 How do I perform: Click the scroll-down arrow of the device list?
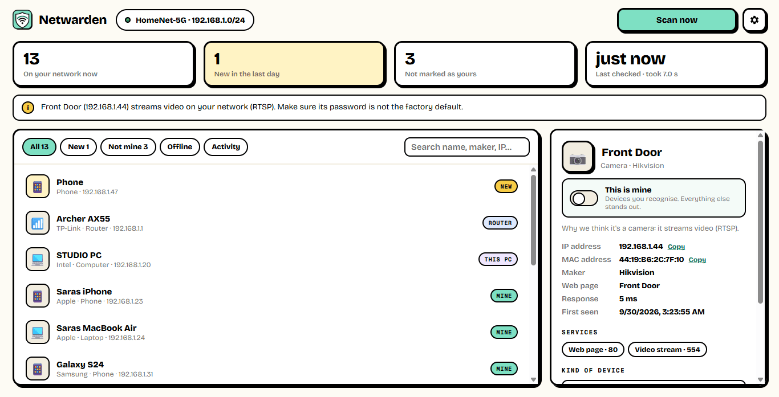(x=533, y=379)
